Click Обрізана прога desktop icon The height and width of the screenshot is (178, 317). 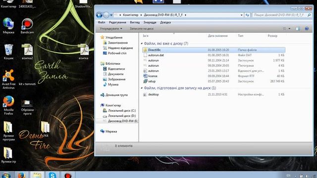coord(27,107)
